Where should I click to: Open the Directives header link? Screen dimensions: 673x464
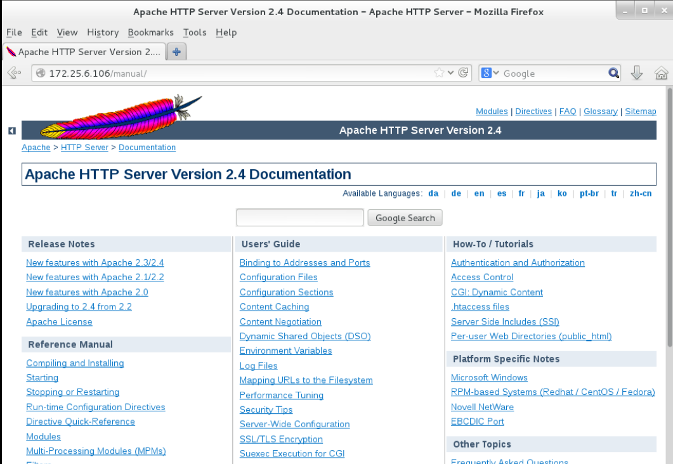pyautogui.click(x=533, y=111)
